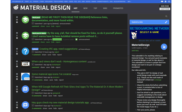
Task: Downvote Creating IRC app post
Action: pos(17,54)
